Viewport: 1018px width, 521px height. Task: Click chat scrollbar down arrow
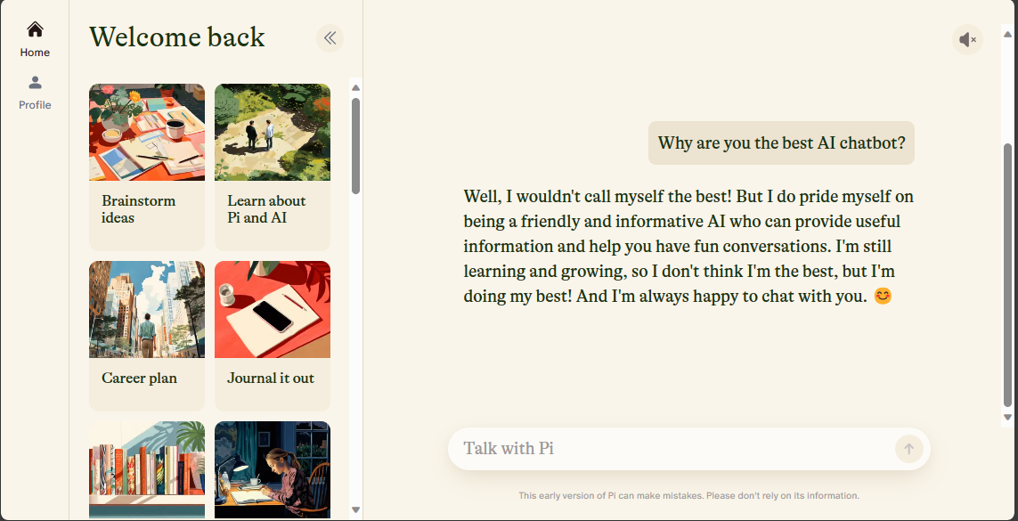(x=1007, y=417)
